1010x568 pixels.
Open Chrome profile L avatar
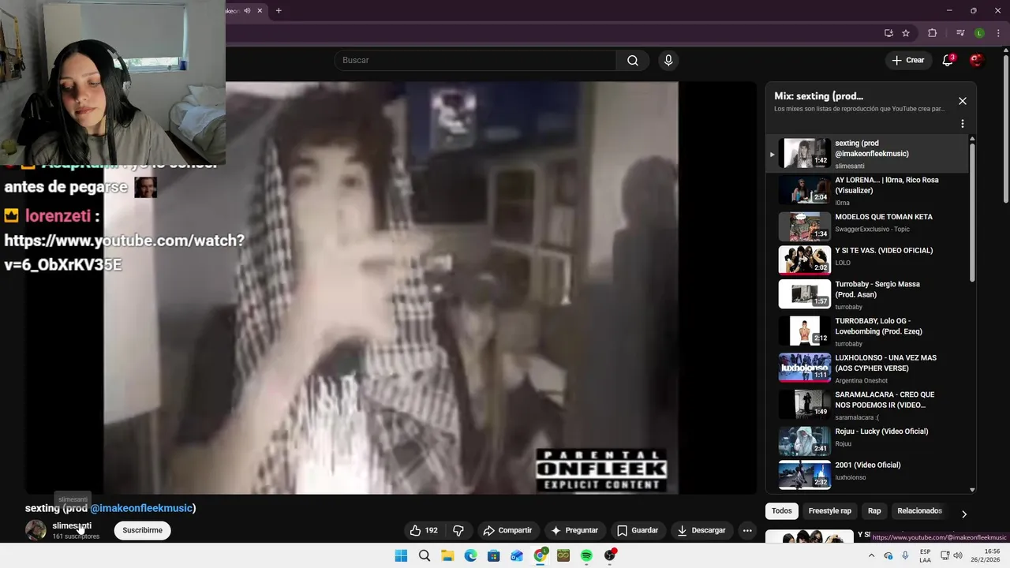tap(979, 33)
